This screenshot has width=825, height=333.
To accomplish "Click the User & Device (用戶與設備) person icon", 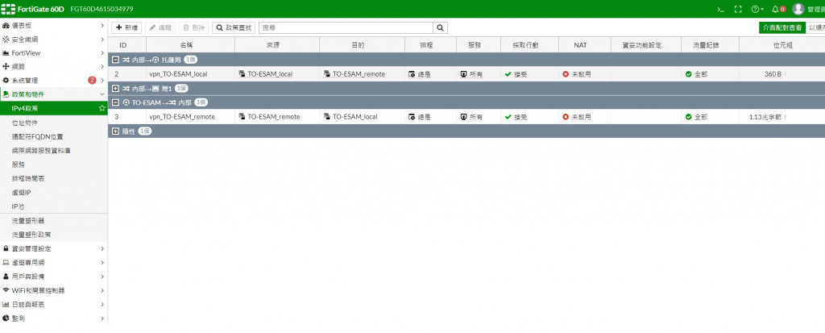I will pyautogui.click(x=6, y=276).
